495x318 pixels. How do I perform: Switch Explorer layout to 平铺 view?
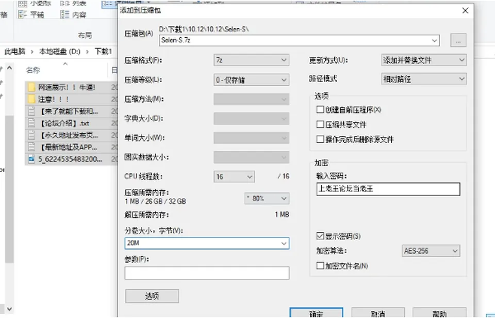pos(31,14)
